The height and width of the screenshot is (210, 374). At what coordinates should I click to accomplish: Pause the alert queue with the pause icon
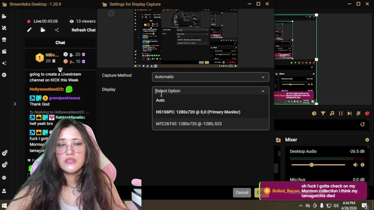[x=341, y=113]
